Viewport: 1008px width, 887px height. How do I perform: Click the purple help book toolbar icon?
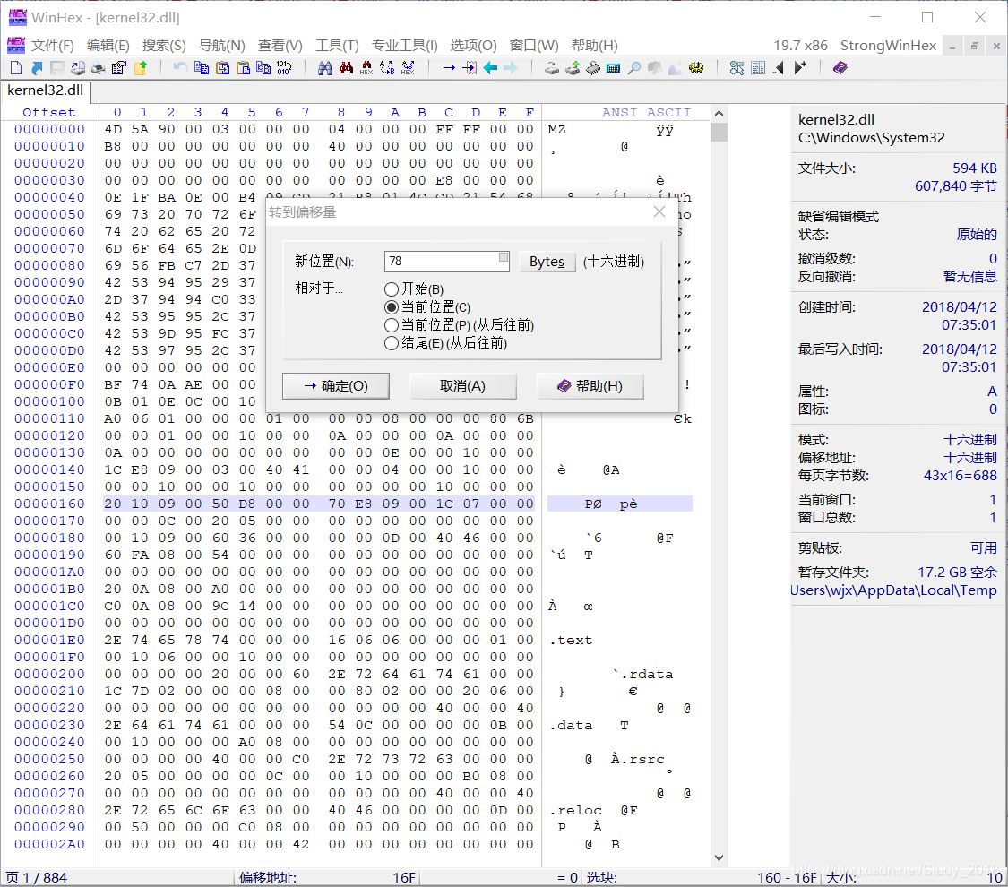pyautogui.click(x=840, y=67)
